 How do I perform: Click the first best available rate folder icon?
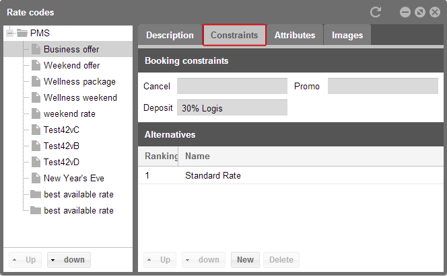click(36, 194)
